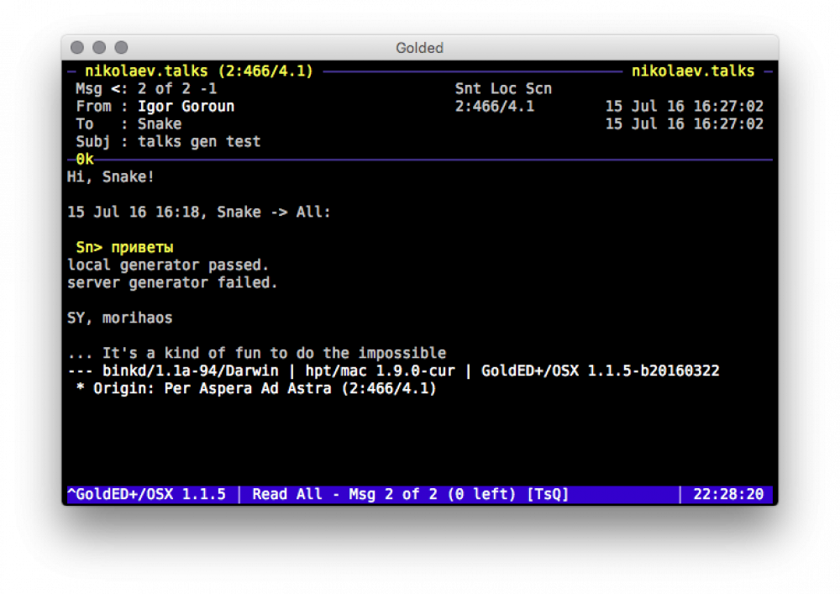The width and height of the screenshot is (840, 594).
Task: Click the subject text talks gen test
Action: [x=199, y=142]
